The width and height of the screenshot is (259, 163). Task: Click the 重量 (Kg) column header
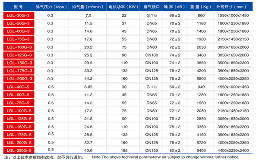tap(201, 7)
